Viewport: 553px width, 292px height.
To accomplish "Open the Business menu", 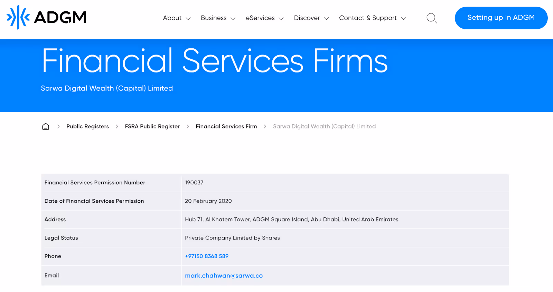I will 214,18.
